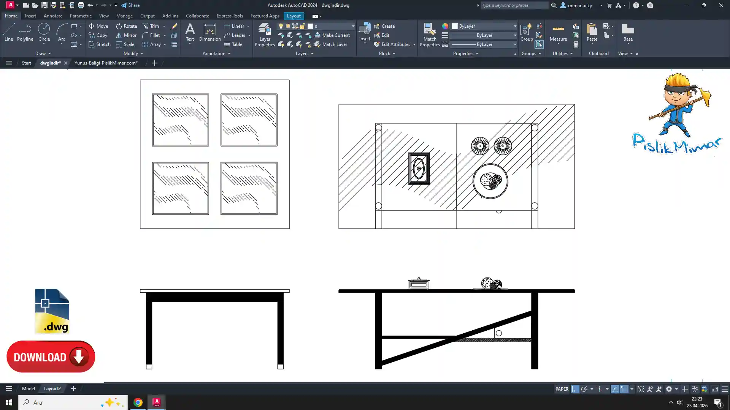Click the Match Properties tool

tap(430, 35)
